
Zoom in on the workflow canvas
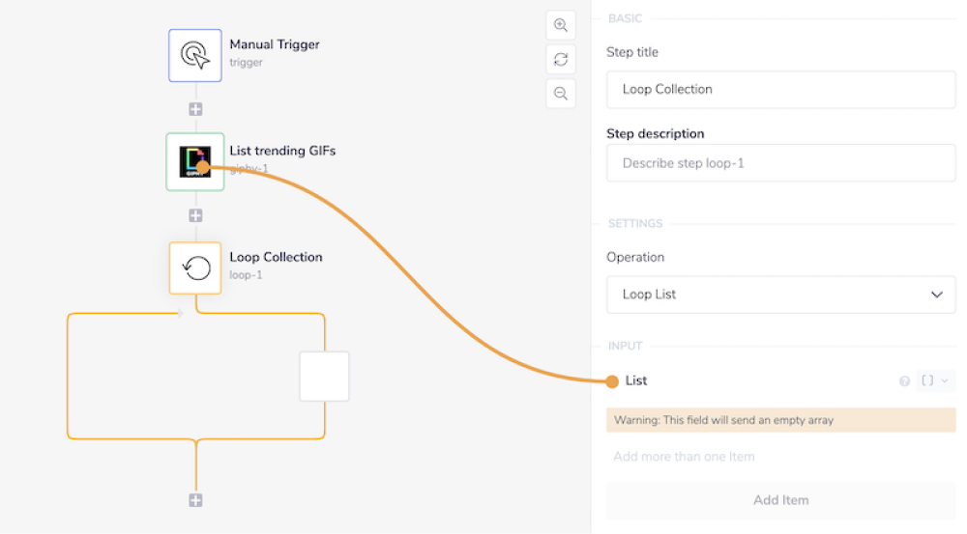pos(561,25)
